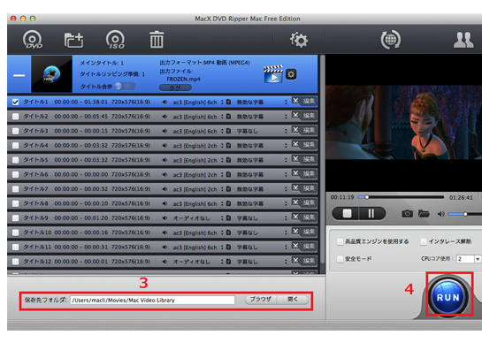Stop the preview playback
The image size is (482, 343).
[347, 213]
